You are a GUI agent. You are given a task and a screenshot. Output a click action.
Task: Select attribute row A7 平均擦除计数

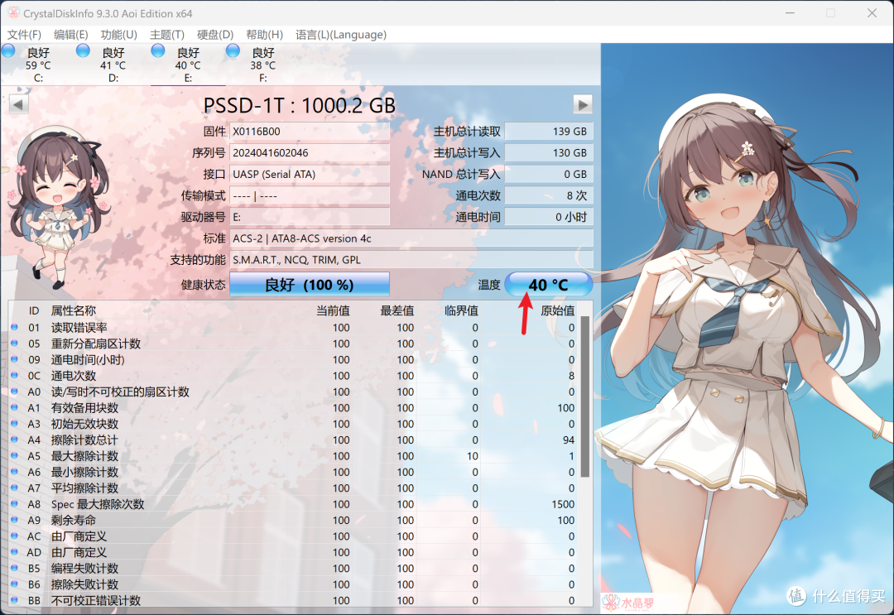294,488
